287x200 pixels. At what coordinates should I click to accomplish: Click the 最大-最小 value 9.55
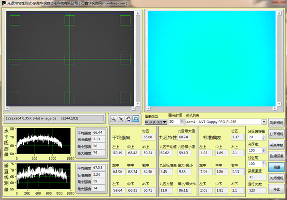click(184, 172)
